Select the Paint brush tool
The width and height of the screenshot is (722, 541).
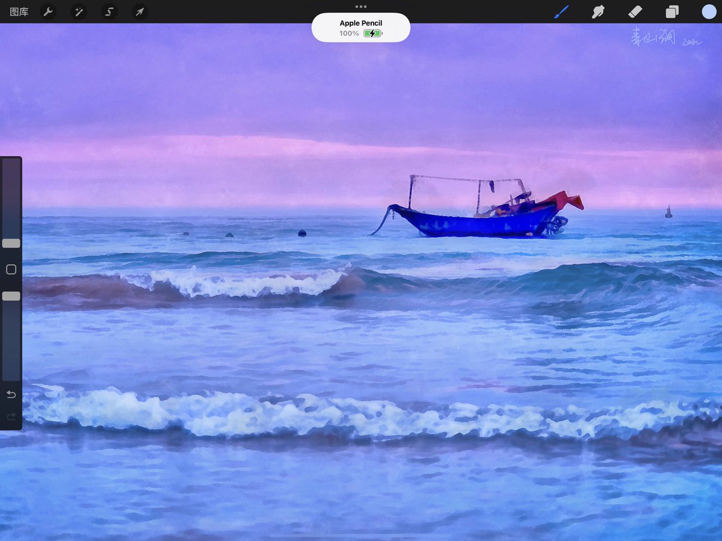point(561,11)
